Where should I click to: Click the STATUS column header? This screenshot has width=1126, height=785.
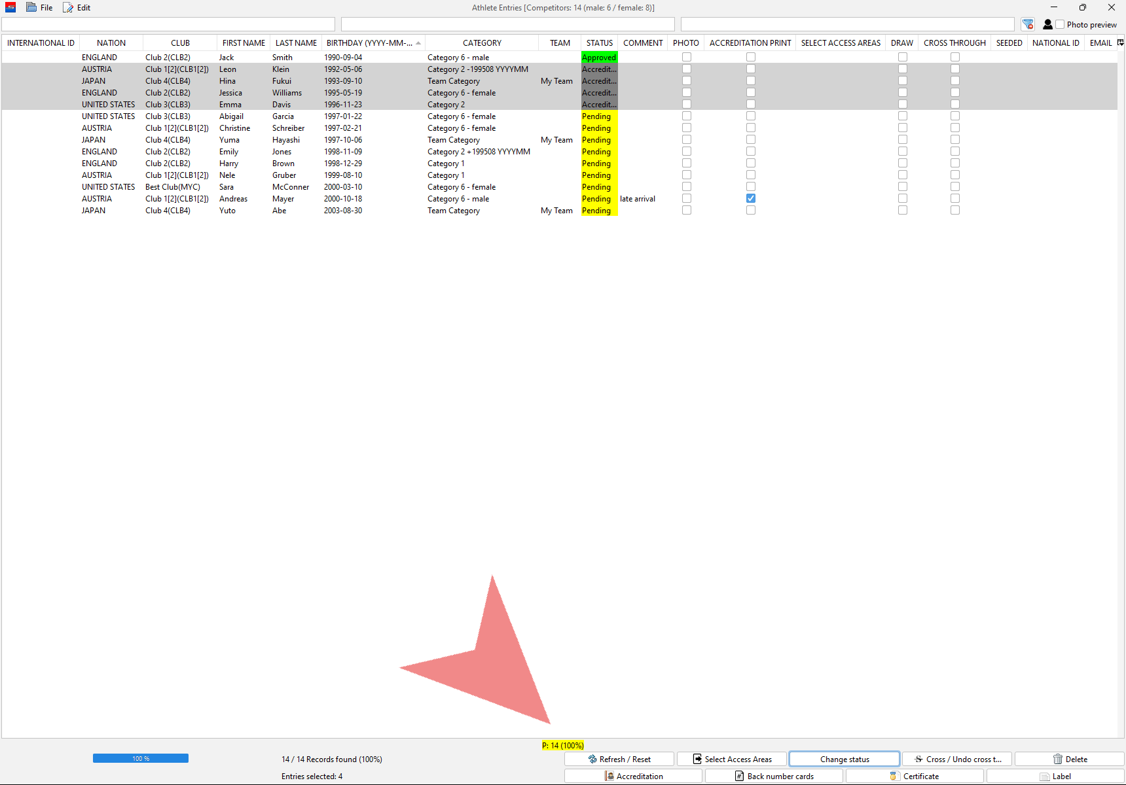click(x=599, y=43)
